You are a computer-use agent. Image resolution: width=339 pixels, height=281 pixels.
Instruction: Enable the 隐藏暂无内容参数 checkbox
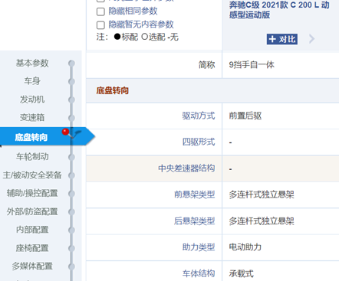pyautogui.click(x=100, y=25)
